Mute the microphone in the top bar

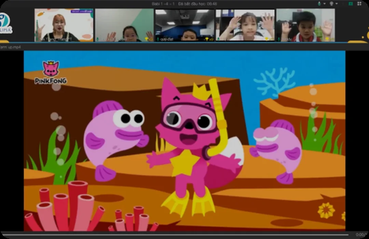click(x=319, y=4)
